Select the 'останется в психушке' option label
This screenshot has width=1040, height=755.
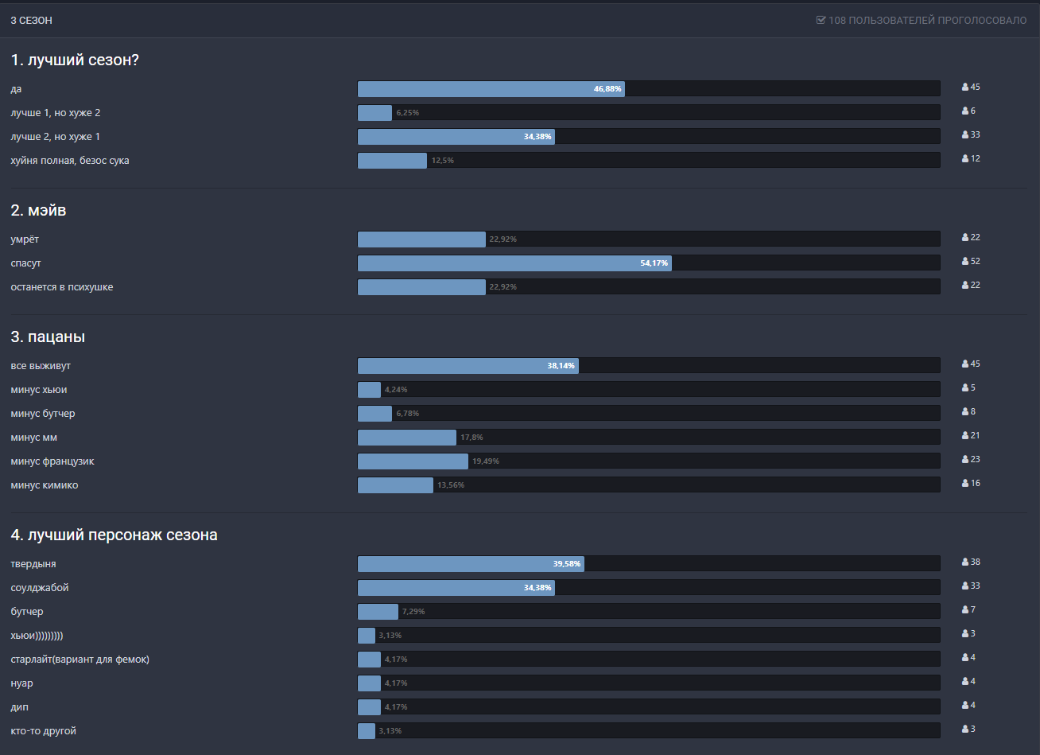[61, 287]
